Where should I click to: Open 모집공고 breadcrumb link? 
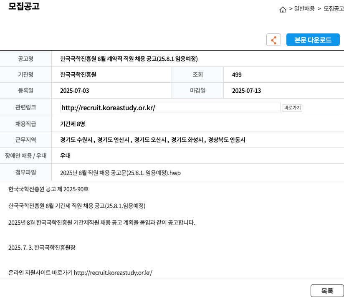click(x=334, y=9)
